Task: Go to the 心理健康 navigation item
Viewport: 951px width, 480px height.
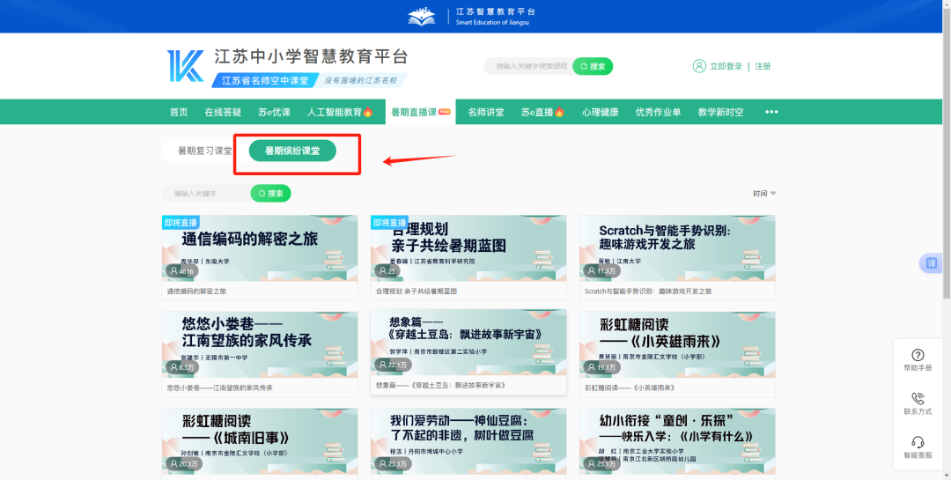Action: point(601,112)
